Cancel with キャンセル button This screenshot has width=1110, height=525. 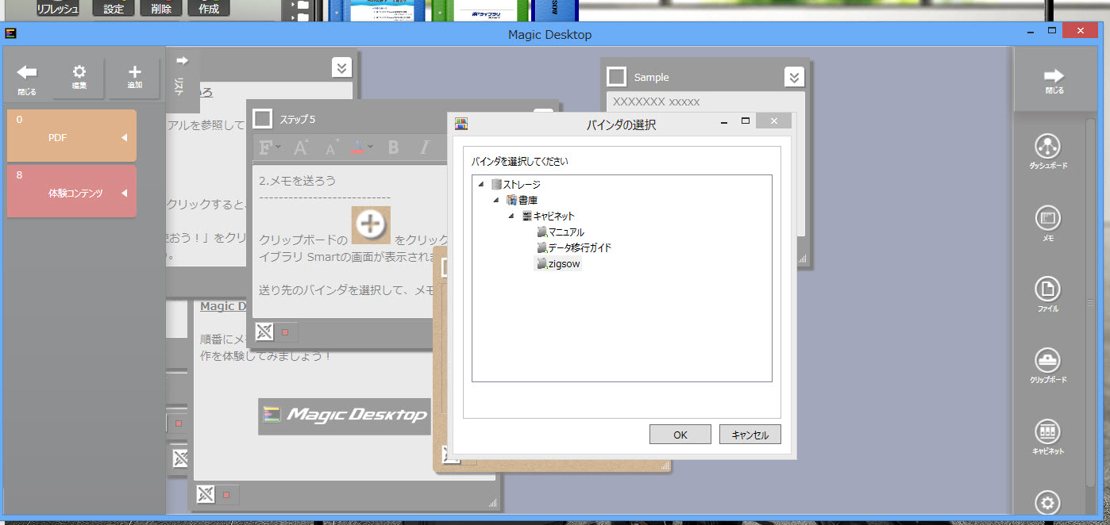(750, 435)
